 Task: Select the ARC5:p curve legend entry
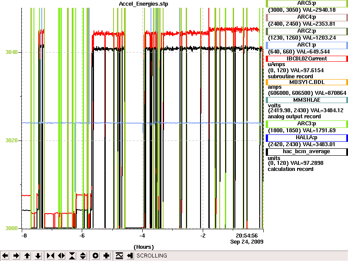pos(307,3)
